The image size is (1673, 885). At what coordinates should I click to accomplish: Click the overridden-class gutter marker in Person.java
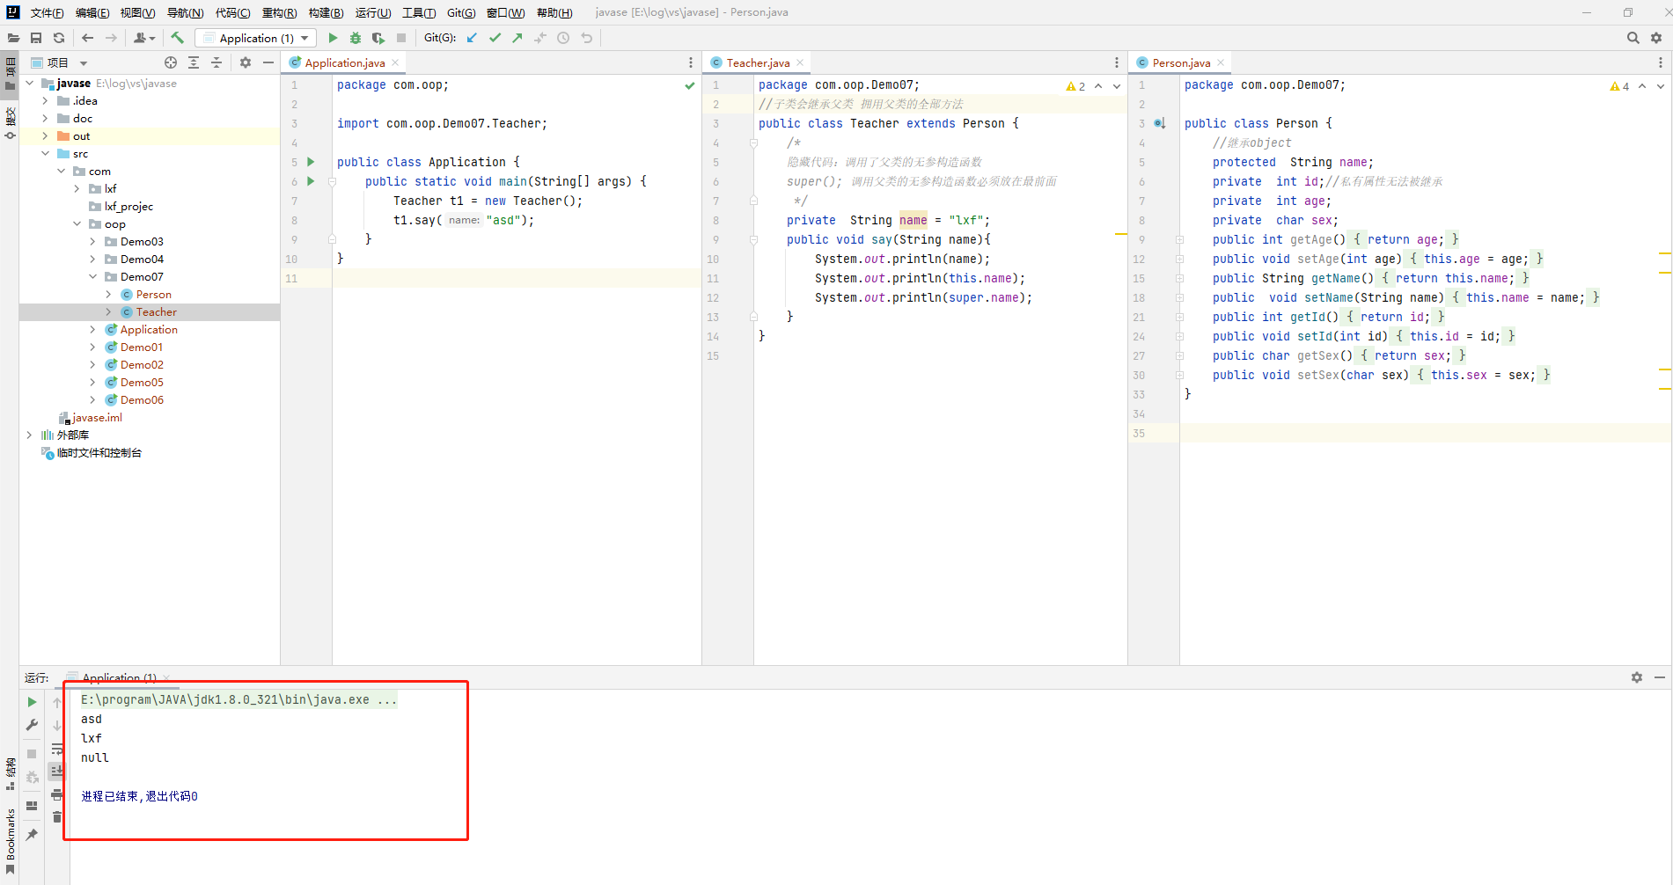click(1160, 123)
